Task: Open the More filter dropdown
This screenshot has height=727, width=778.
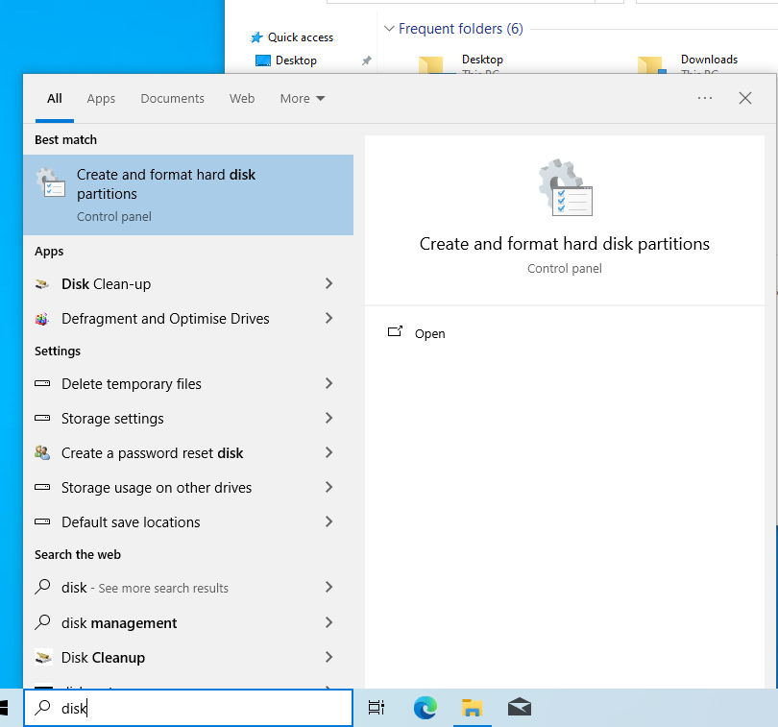Action: (x=303, y=98)
